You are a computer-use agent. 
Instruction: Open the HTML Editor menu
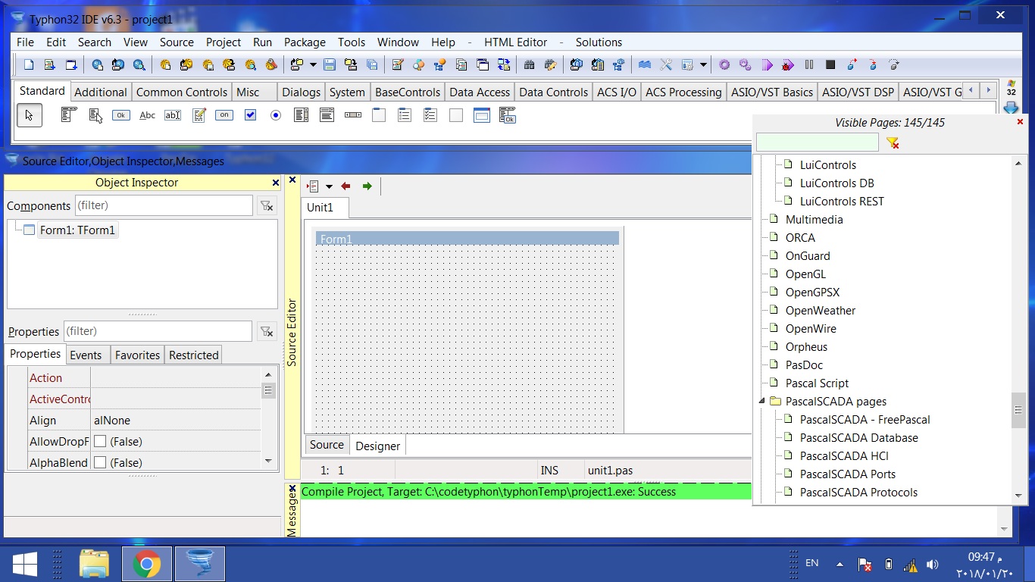coord(515,42)
